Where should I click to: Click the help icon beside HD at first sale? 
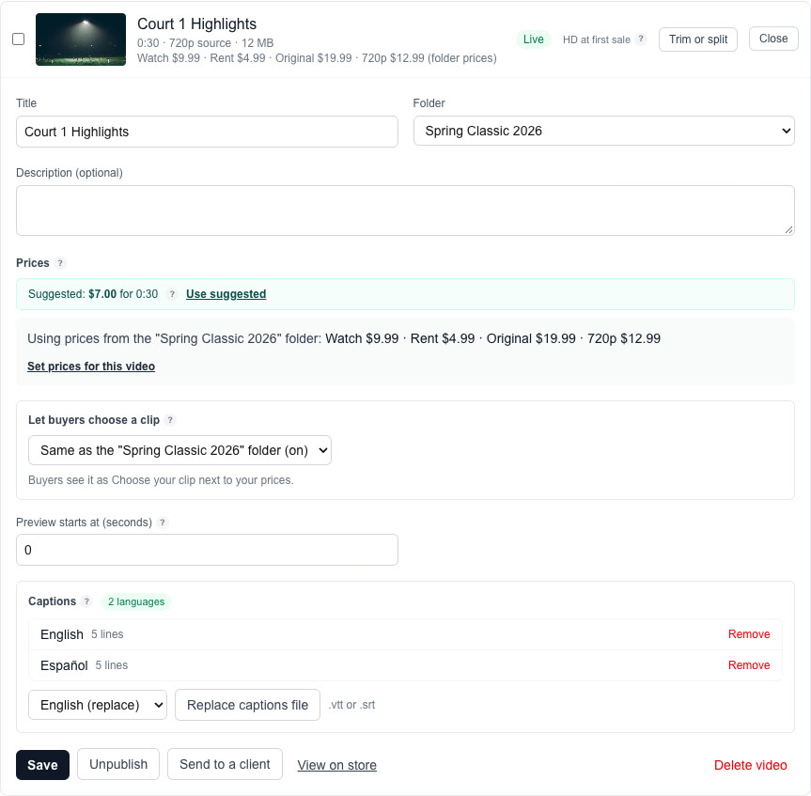[x=641, y=39]
